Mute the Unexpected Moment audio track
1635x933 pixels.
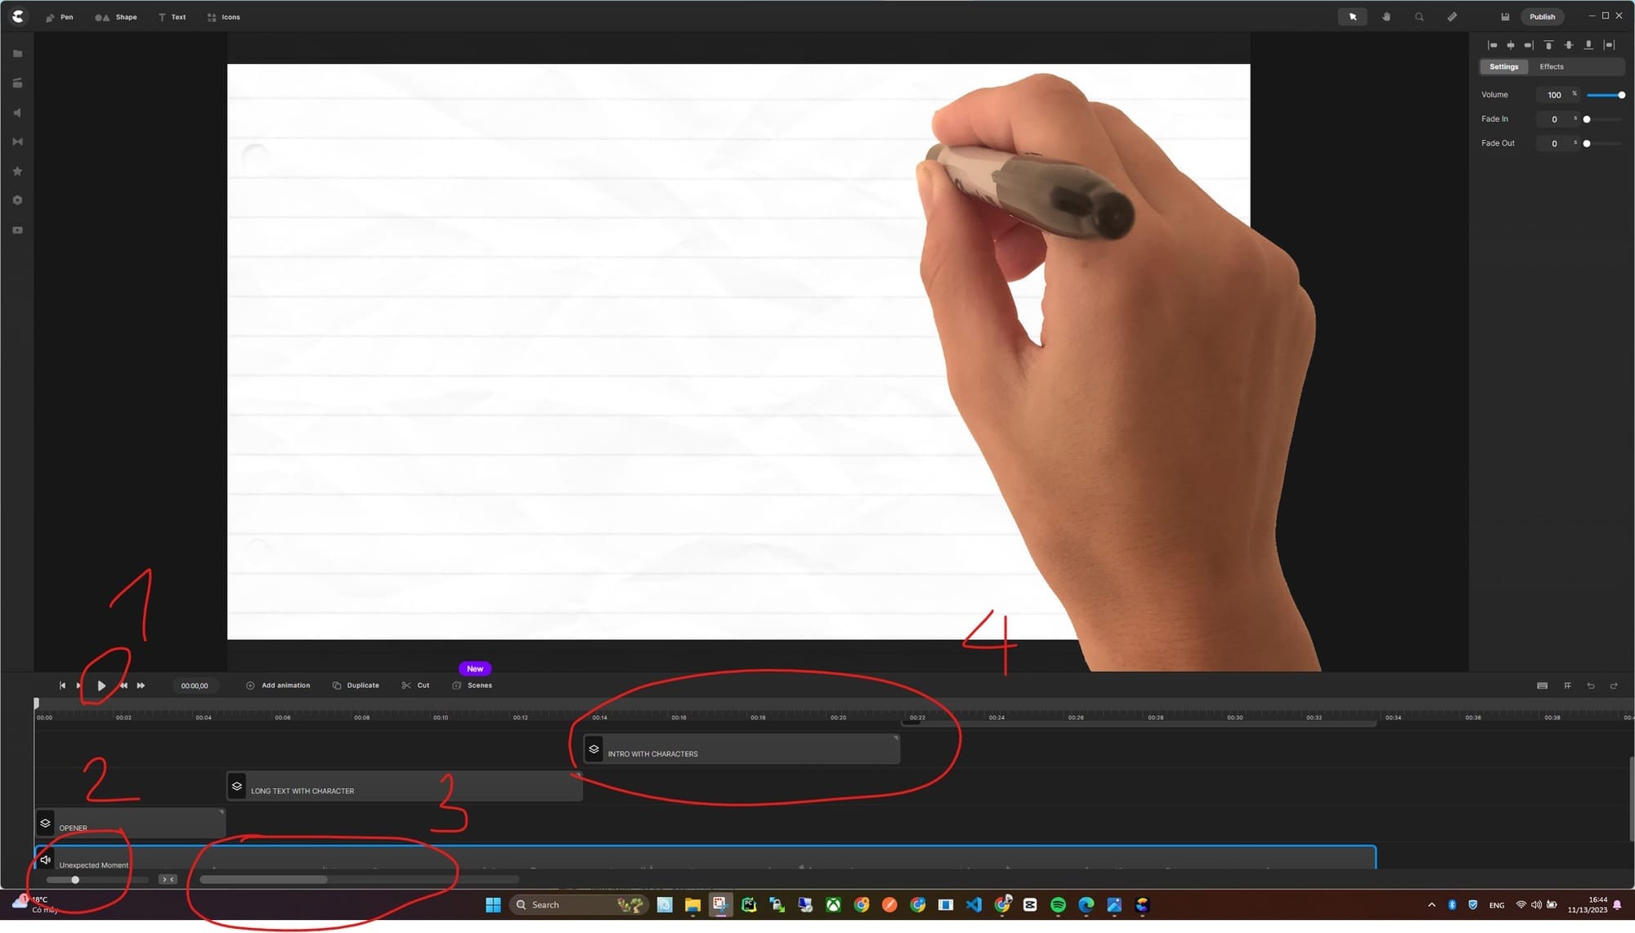(46, 859)
